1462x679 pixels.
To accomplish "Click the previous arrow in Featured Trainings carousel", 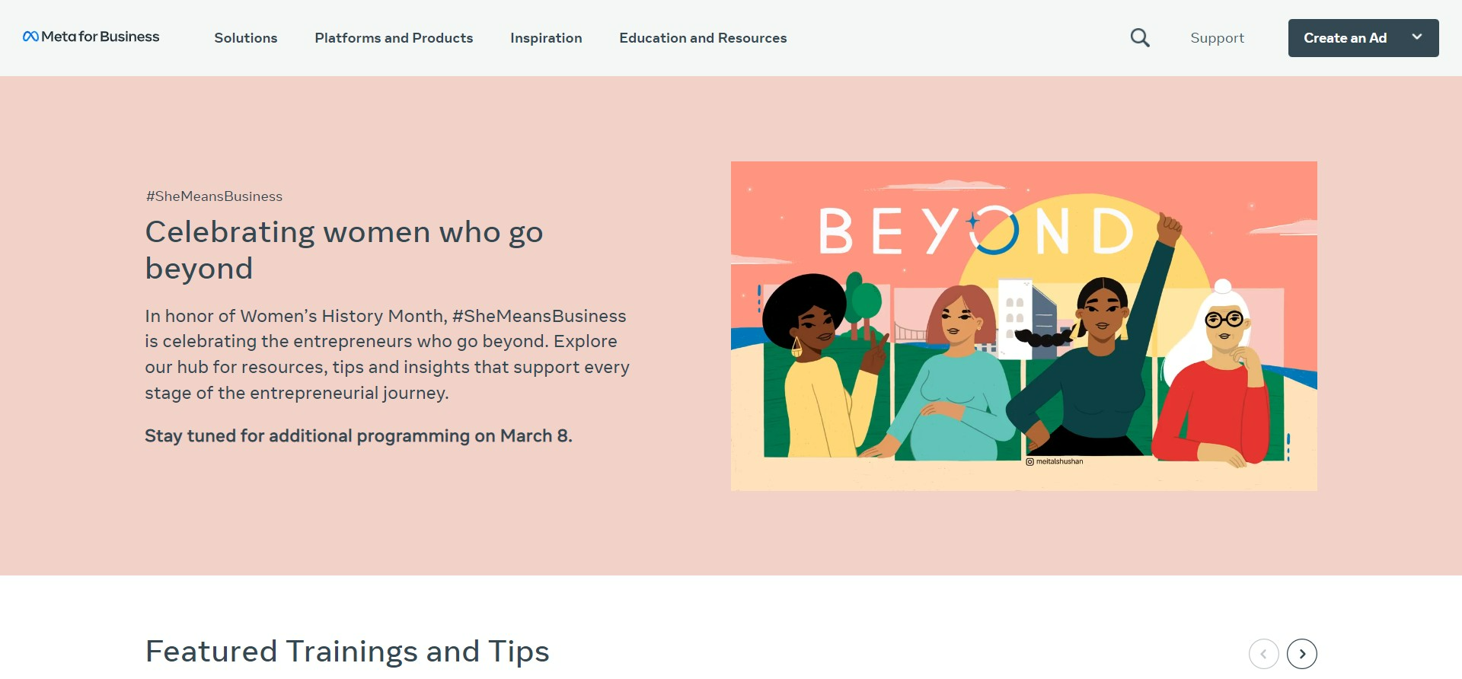I will point(1264,654).
